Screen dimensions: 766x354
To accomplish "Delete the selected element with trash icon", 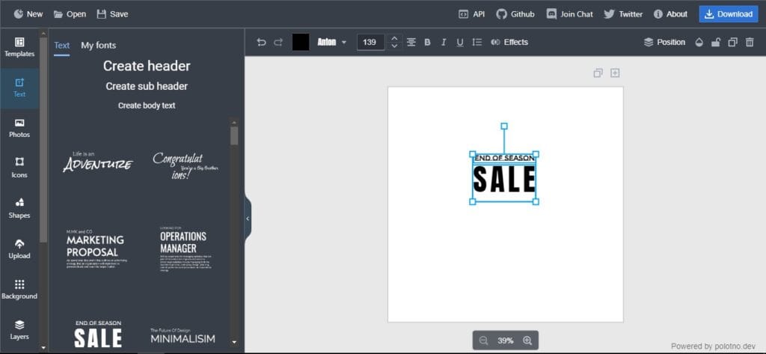I will tap(750, 43).
